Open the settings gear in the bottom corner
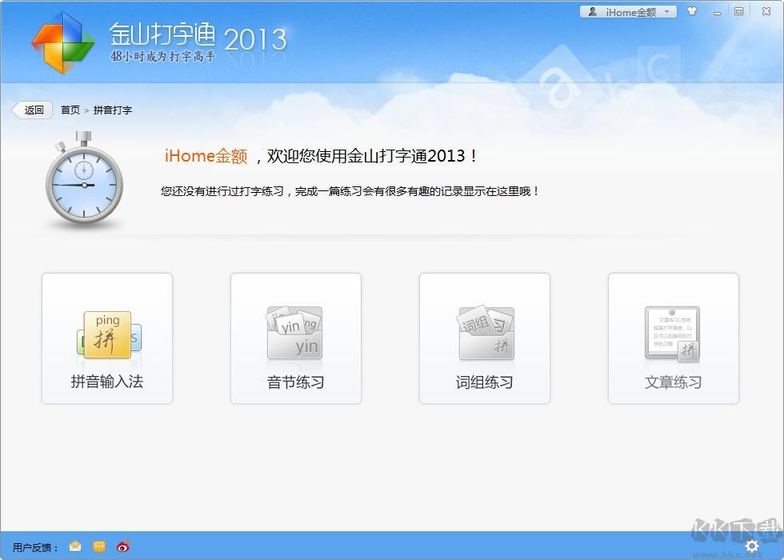Viewport: 784px width, 560px height. (750, 545)
